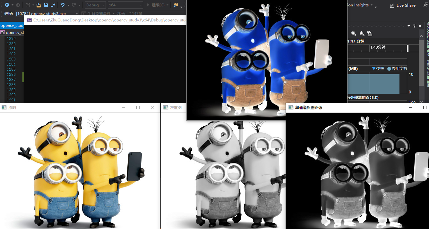Click the single-channel inverted minions image
Image resolution: width=429 pixels, height=229 pixels.
pyautogui.click(x=357, y=171)
